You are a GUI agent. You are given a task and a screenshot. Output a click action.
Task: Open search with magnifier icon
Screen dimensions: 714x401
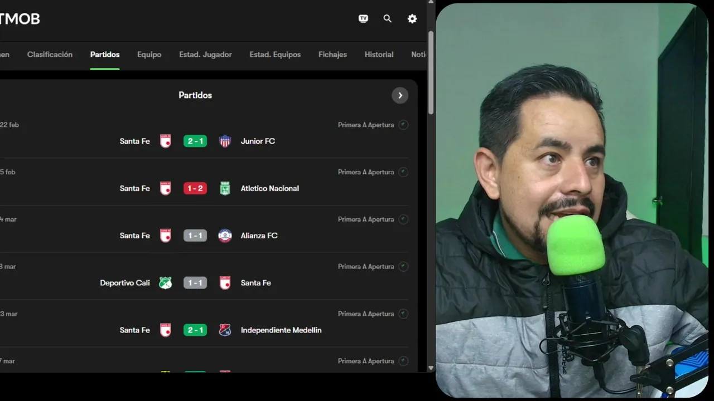[388, 18]
